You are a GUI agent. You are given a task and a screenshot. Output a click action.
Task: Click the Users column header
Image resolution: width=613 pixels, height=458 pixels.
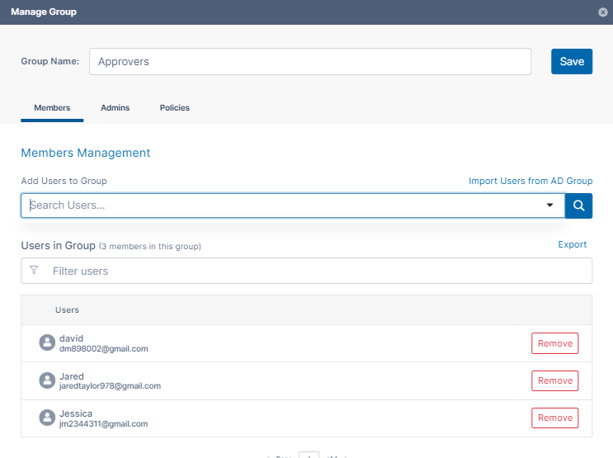(x=67, y=310)
